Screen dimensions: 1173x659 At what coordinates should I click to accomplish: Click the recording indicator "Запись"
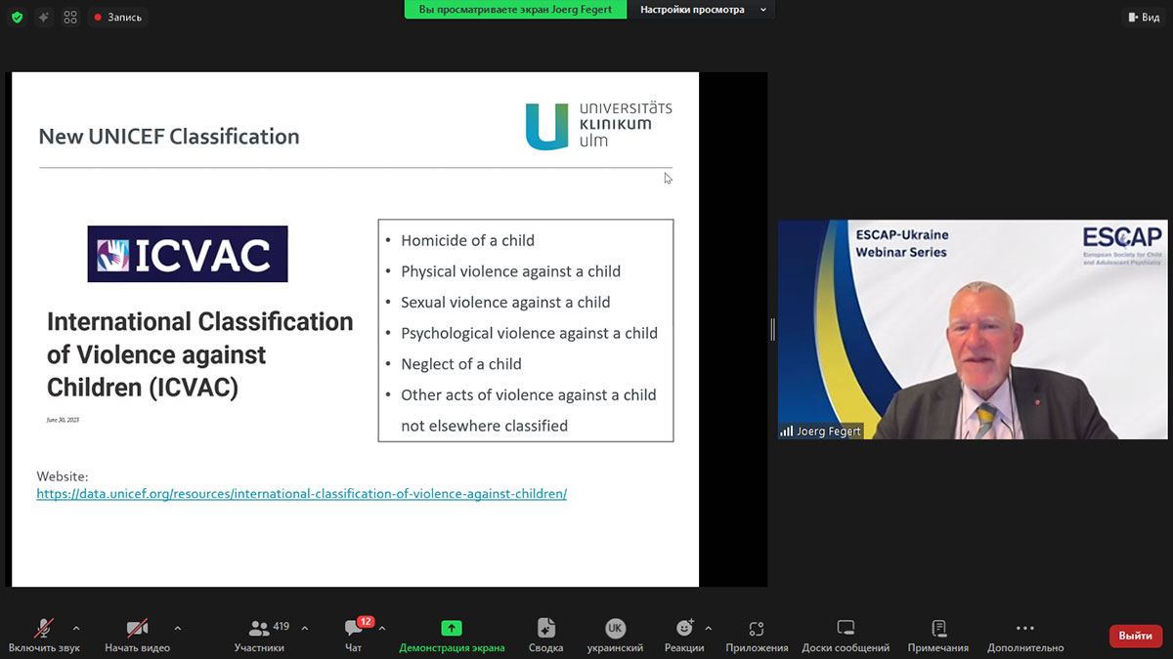118,18
